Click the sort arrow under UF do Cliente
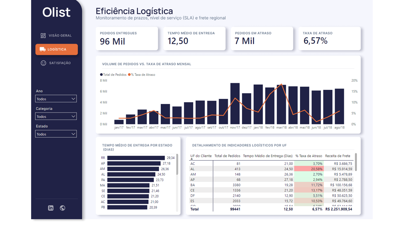The width and height of the screenshot is (404, 227). pyautogui.click(x=192, y=159)
